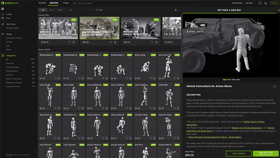Select Business & Training under Usage

(x=14, y=38)
